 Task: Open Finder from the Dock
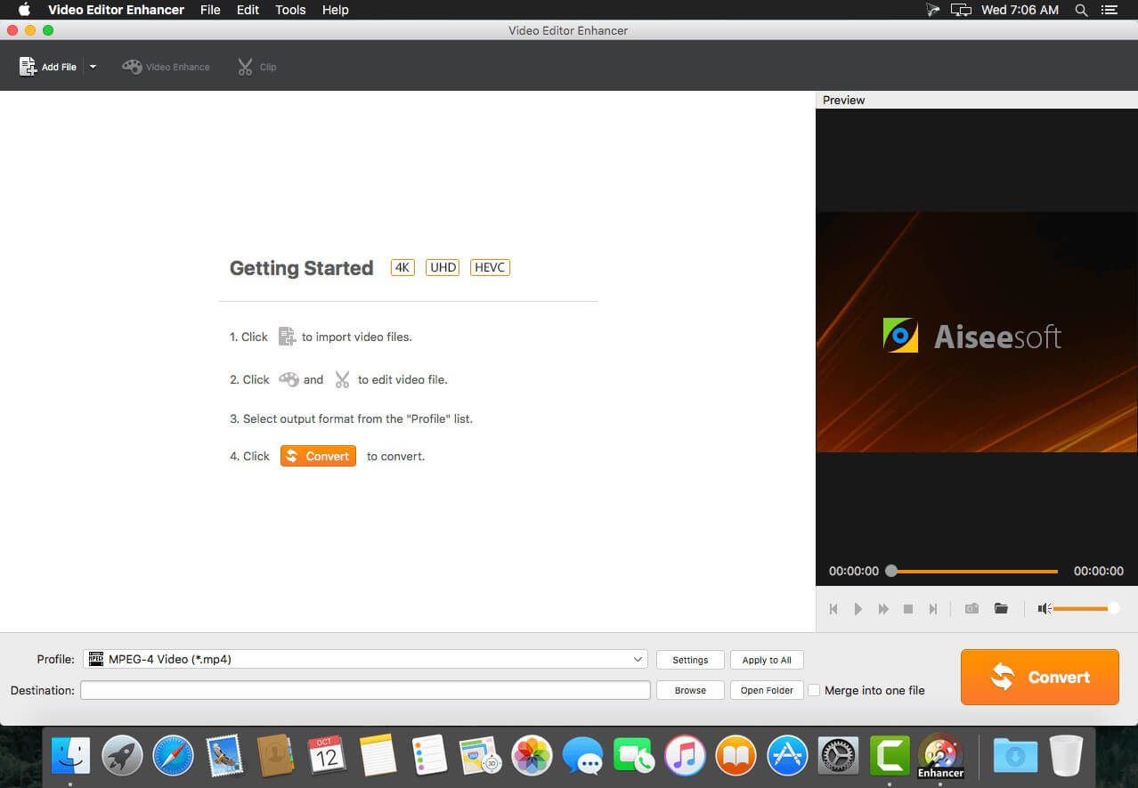tap(70, 756)
